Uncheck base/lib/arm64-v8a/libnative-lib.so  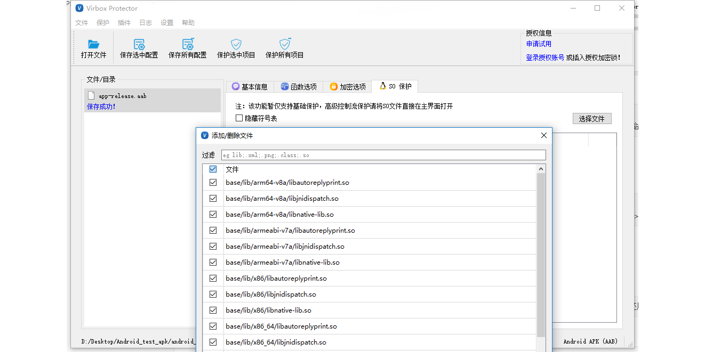(x=213, y=214)
